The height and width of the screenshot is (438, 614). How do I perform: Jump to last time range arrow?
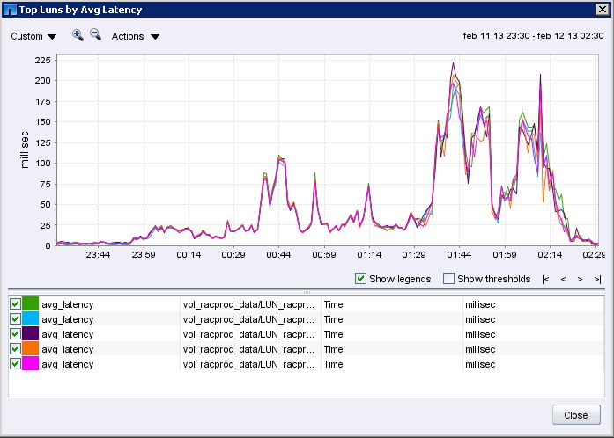(x=597, y=279)
